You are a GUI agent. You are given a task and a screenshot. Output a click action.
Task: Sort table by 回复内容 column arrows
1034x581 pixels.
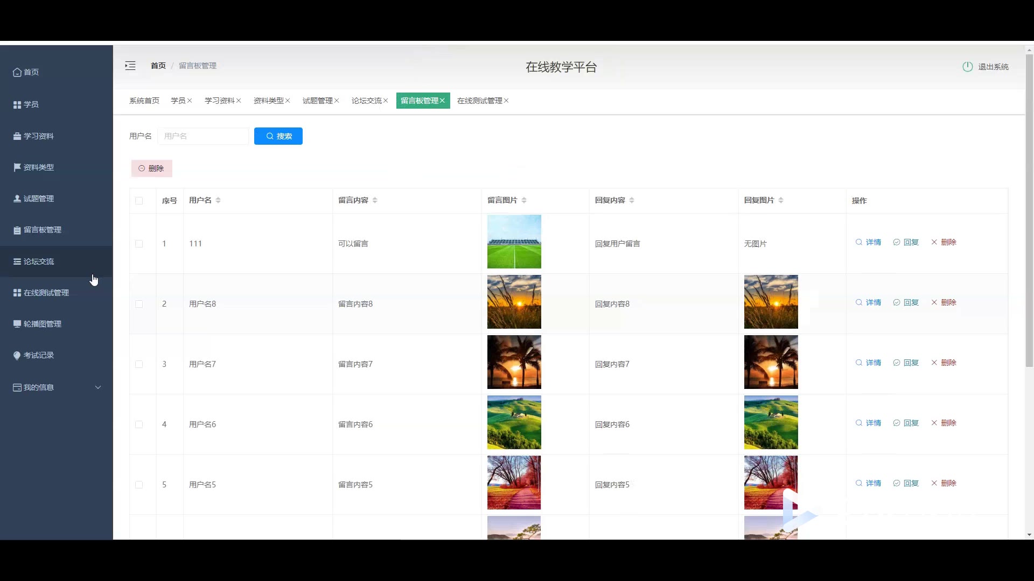[632, 200]
